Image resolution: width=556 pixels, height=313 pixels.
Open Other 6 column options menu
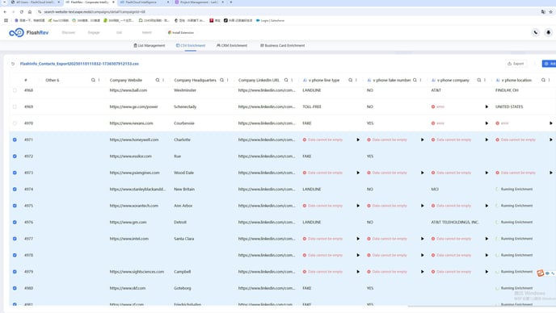point(99,80)
